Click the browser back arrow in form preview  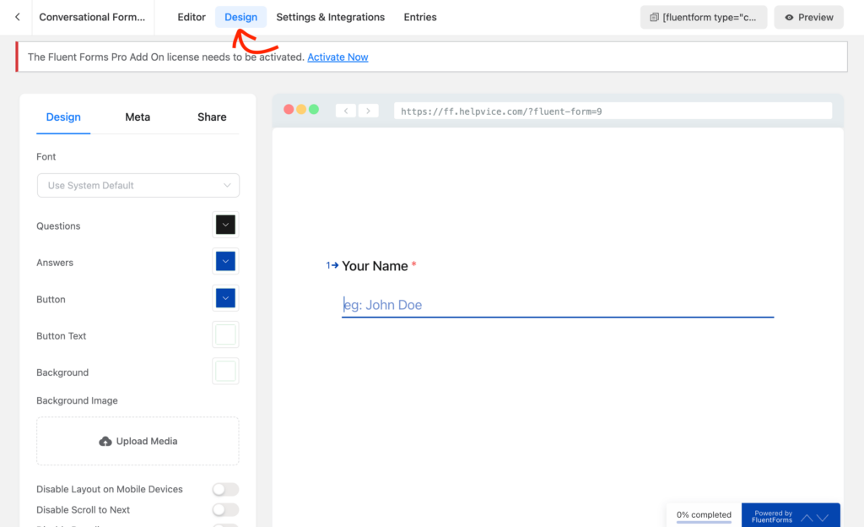coord(345,110)
